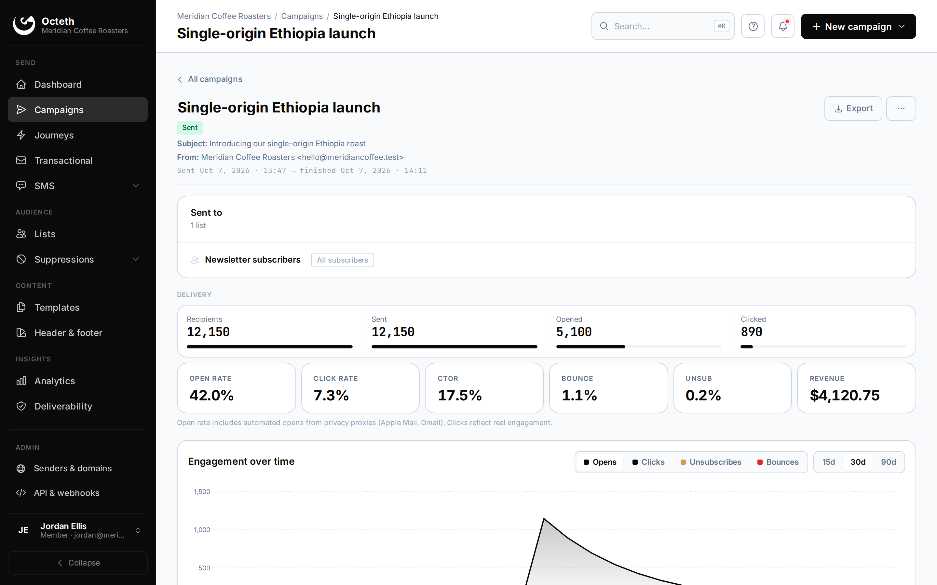Collapse the sidebar
Viewport: 937px width, 585px height.
click(x=77, y=563)
